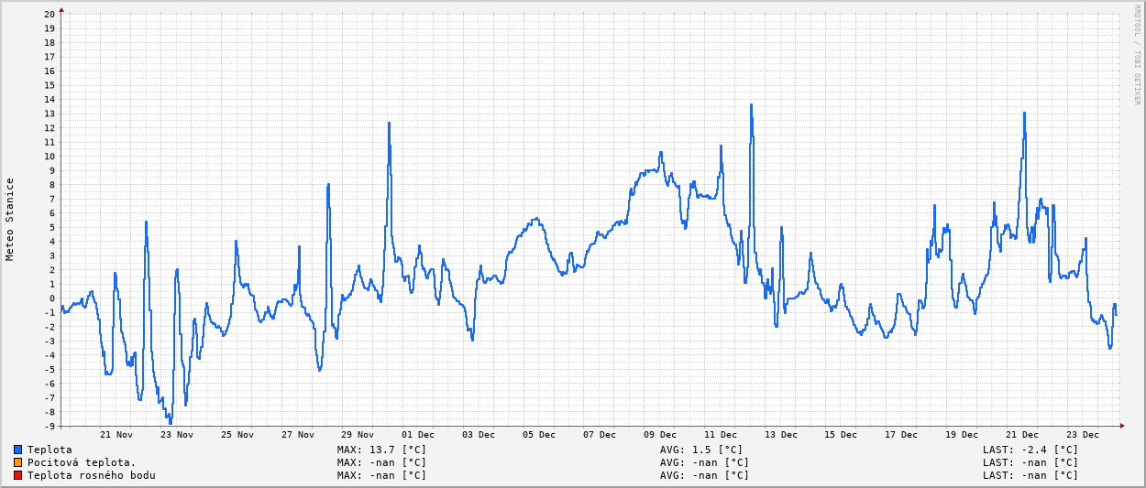
Task: Click the Meteo Stanice vertical axis title
Action: click(10, 219)
